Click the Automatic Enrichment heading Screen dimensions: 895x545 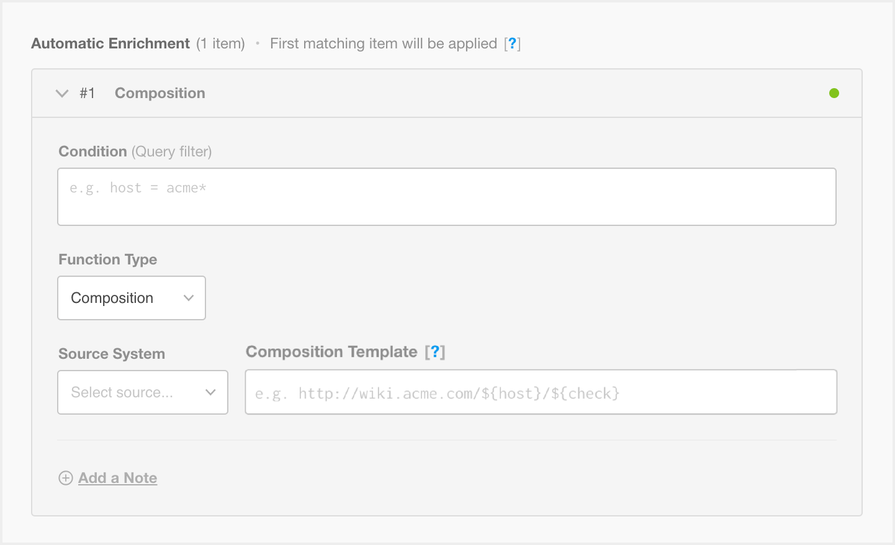pyautogui.click(x=110, y=43)
